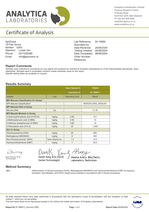The width and height of the screenshot is (149, 212).
Task: Select Report ID 24-19994(1)_Summary-[R00]
Action: 22,207
